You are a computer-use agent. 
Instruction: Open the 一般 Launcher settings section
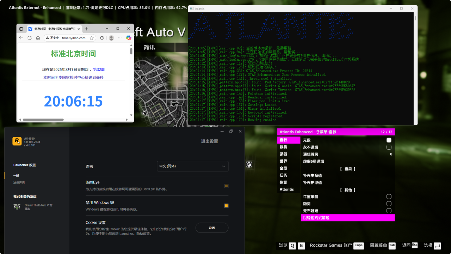[16, 175]
